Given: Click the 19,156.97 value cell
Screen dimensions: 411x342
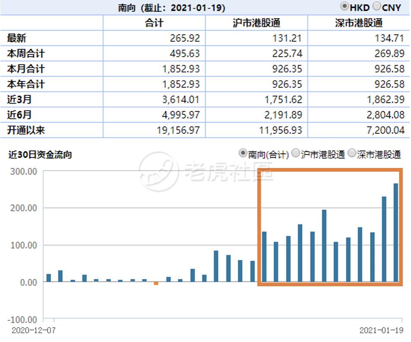Looking at the screenshot, I should pos(178,130).
